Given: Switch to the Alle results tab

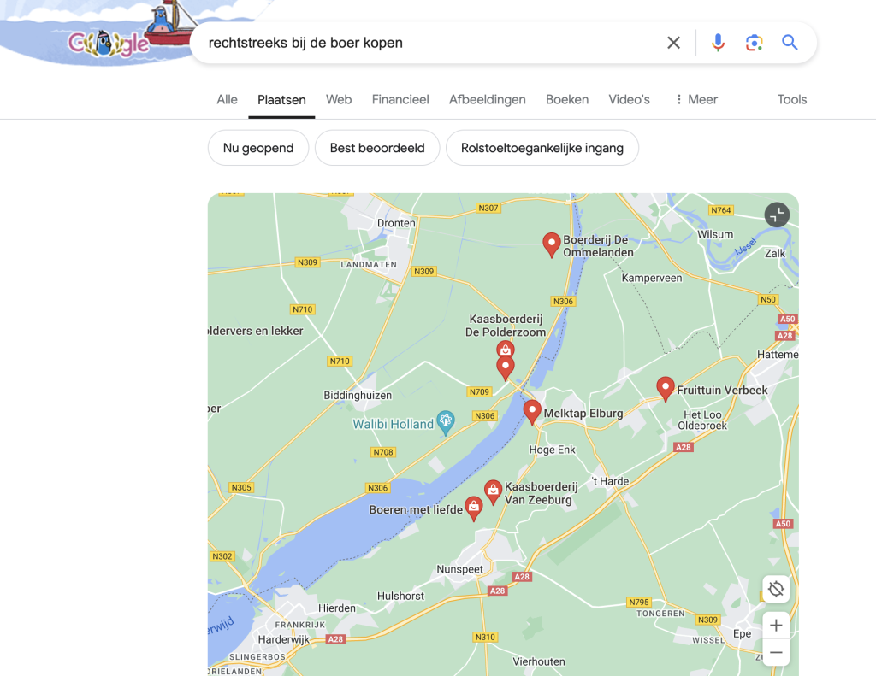Looking at the screenshot, I should click(227, 99).
